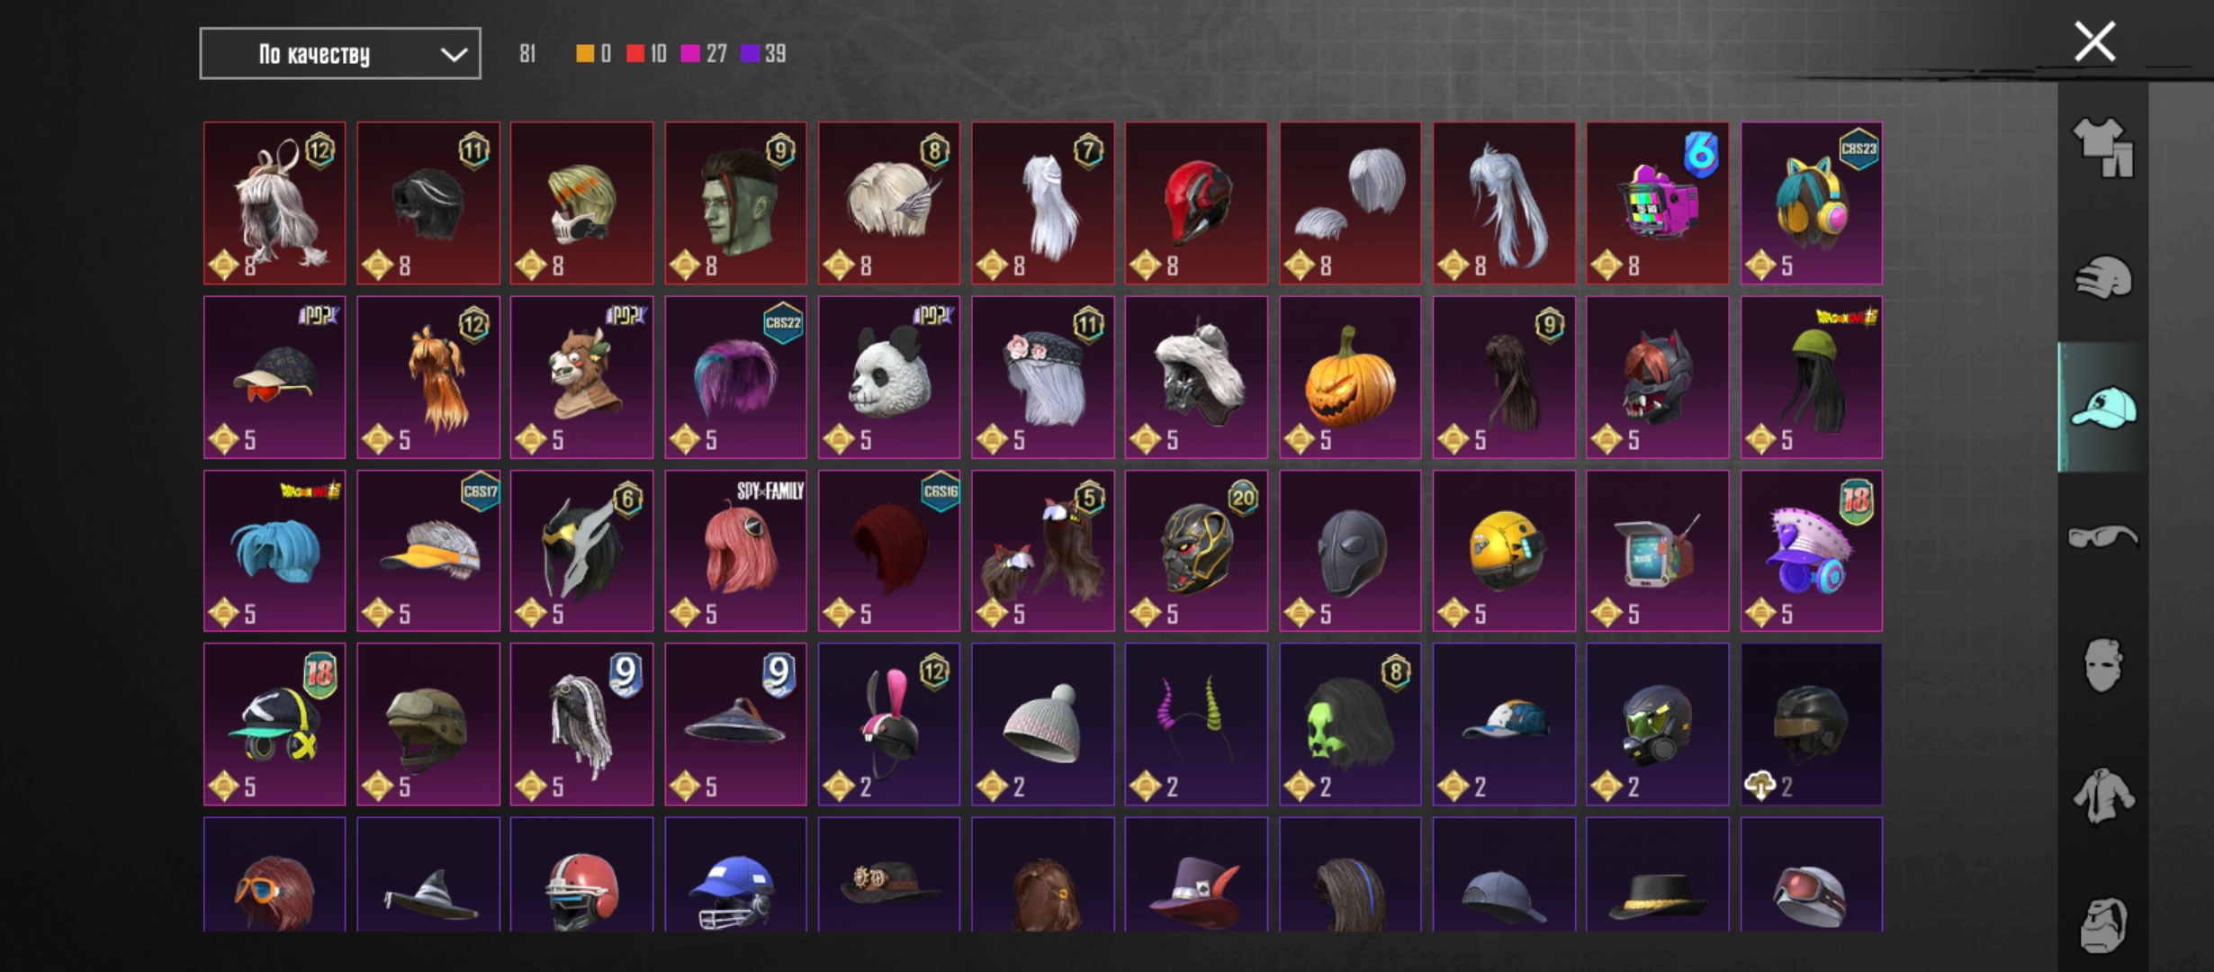The width and height of the screenshot is (2214, 972).
Task: Click the cloud download icon on dark helmet
Action: point(1760,787)
